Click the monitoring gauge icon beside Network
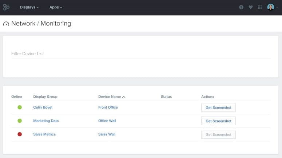 6,24
